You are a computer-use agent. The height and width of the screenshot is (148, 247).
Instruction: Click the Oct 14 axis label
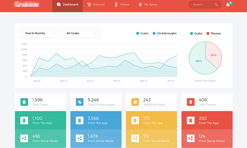90,81
